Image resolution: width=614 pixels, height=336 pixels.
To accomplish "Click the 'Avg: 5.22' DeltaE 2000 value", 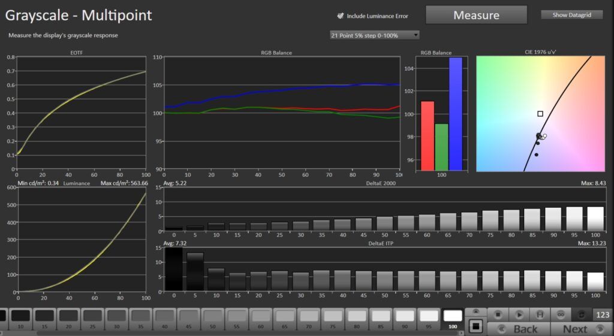I will pyautogui.click(x=174, y=183).
